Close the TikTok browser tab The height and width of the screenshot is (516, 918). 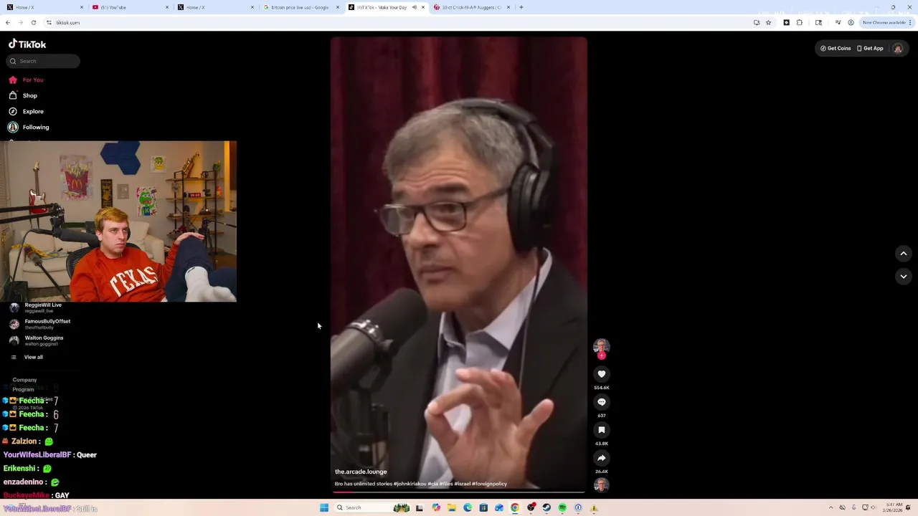click(423, 7)
